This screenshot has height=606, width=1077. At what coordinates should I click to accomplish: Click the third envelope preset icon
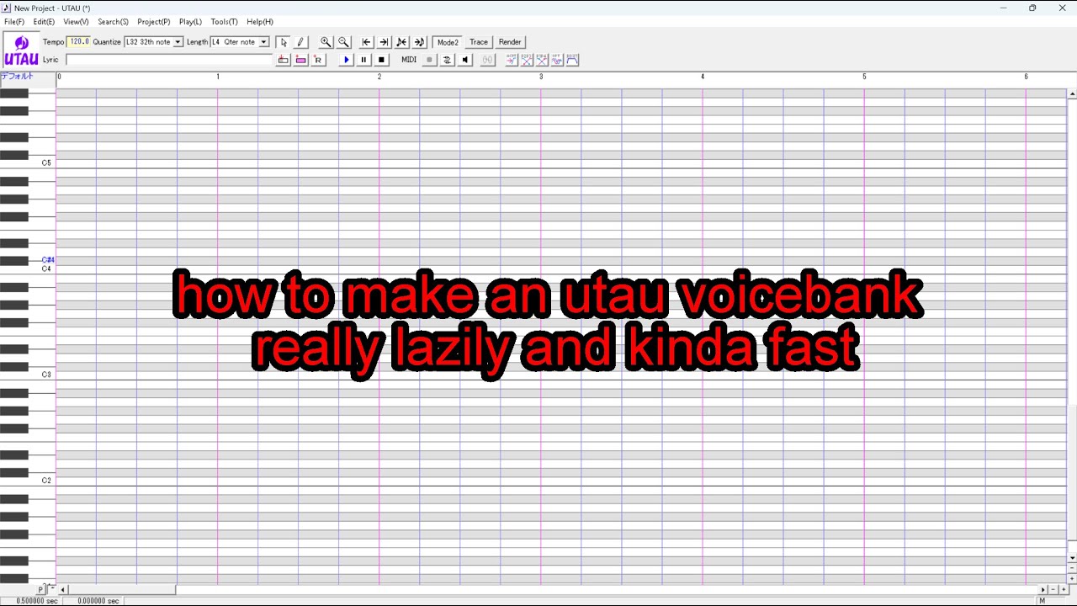point(542,60)
